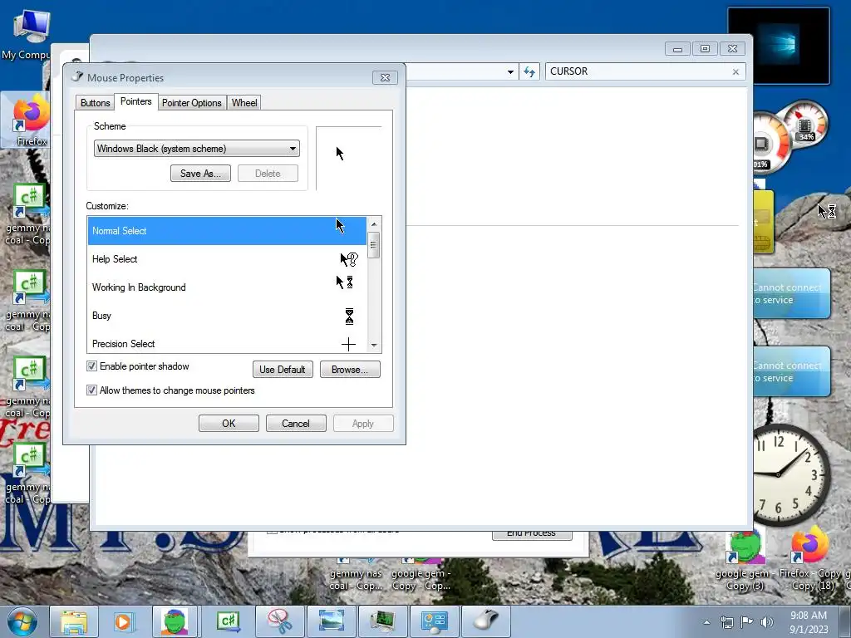Click the Customize list scrollbar thumb
Image resolution: width=851 pixels, height=638 pixels.
click(373, 245)
